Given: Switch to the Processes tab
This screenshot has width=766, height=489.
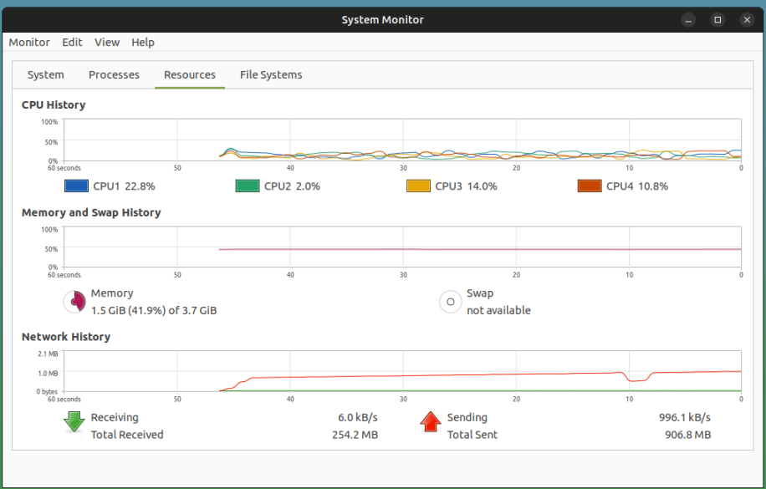Looking at the screenshot, I should click(x=114, y=74).
